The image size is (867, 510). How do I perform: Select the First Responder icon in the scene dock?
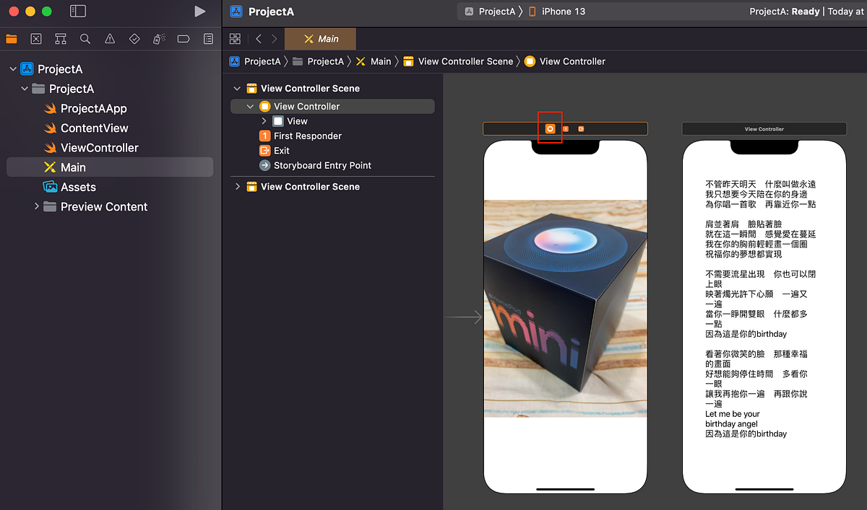coord(566,128)
